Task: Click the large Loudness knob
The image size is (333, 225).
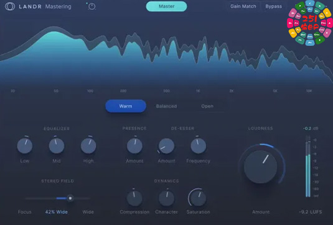Action: [x=261, y=167]
